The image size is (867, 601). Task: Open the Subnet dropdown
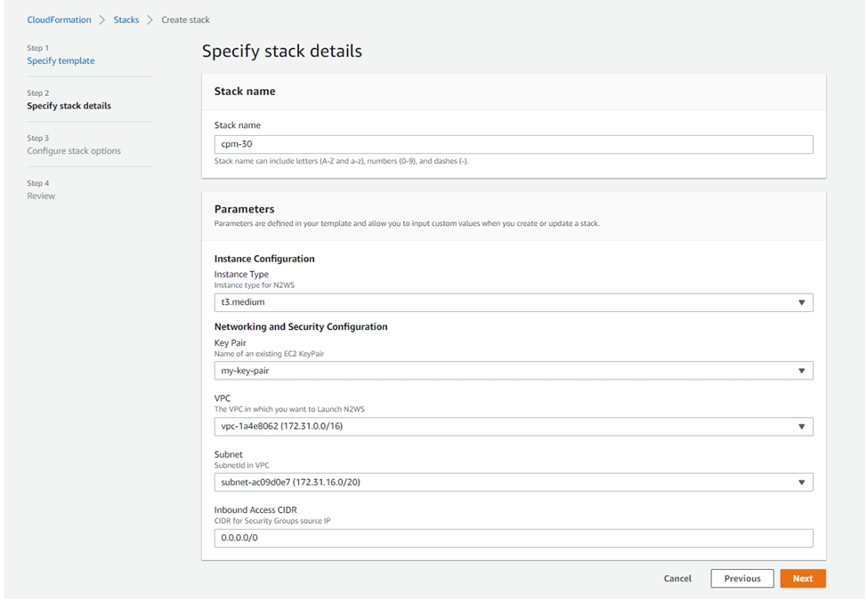(800, 482)
